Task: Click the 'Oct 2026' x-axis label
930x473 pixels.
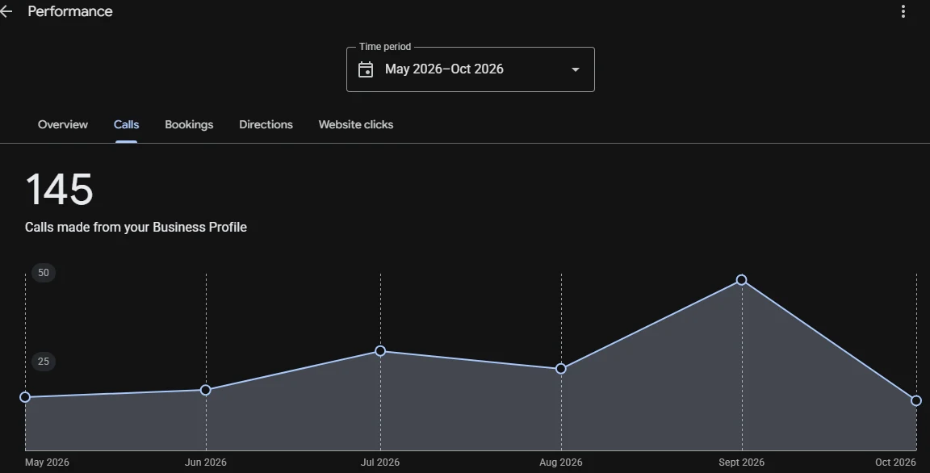Action: click(895, 463)
